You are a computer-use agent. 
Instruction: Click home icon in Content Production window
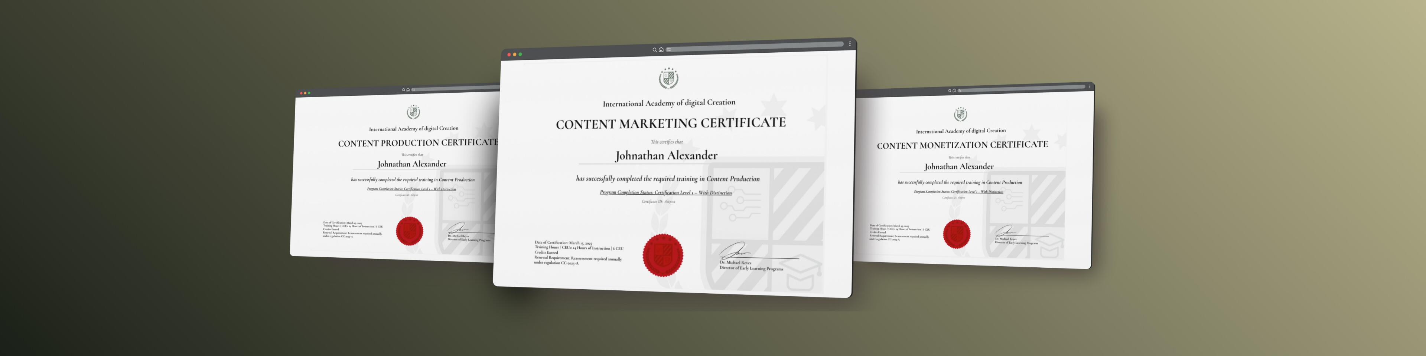408,89
